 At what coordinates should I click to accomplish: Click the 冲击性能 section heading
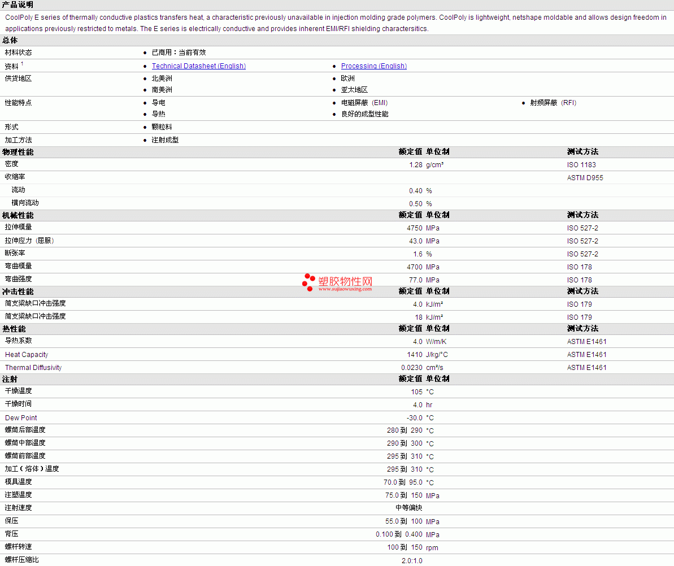point(18,292)
